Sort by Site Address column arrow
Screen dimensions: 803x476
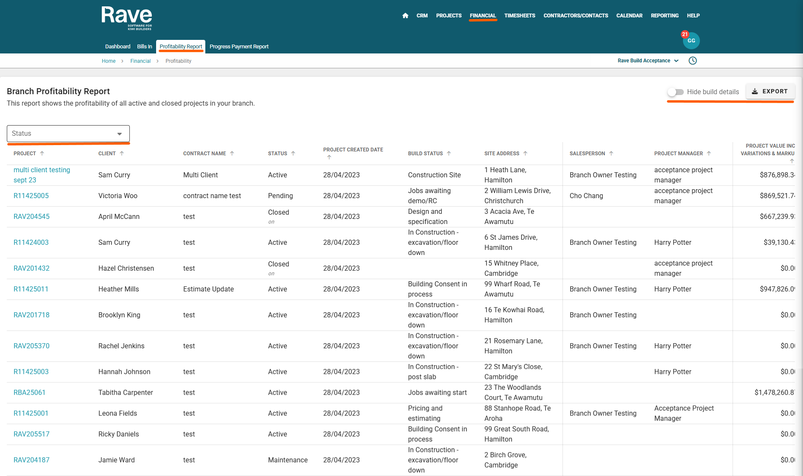[525, 154]
